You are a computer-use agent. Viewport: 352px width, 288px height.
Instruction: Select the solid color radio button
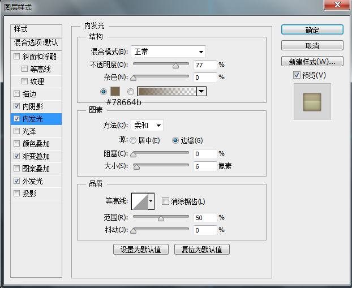pyautogui.click(x=104, y=92)
